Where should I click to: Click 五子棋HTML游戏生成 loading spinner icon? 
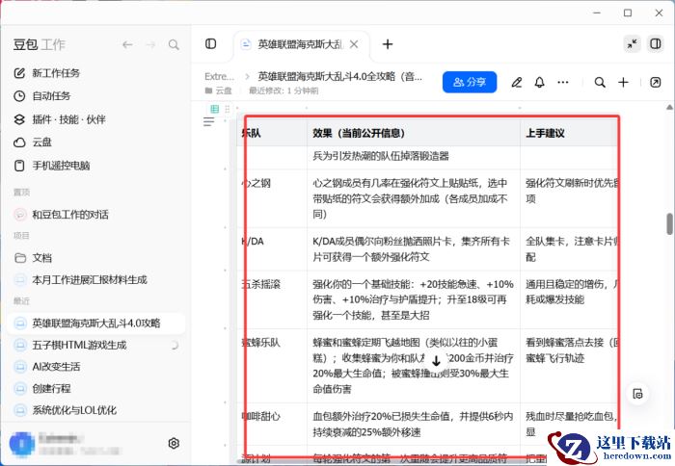click(x=175, y=345)
